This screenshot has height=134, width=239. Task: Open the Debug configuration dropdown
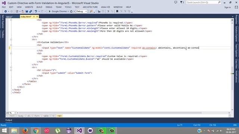pyautogui.click(x=81, y=12)
